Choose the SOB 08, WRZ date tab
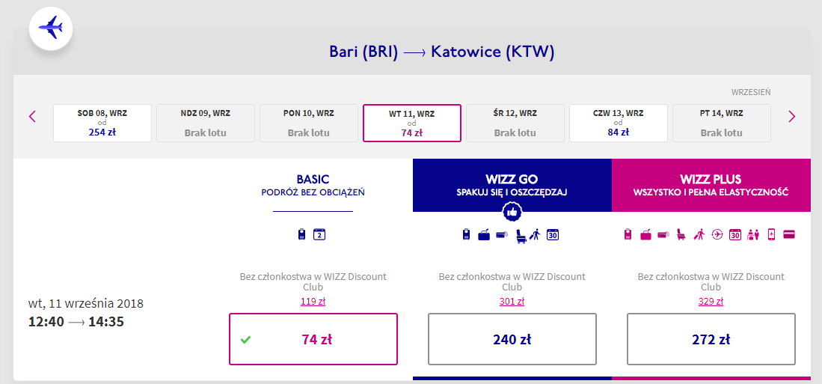 coord(102,123)
